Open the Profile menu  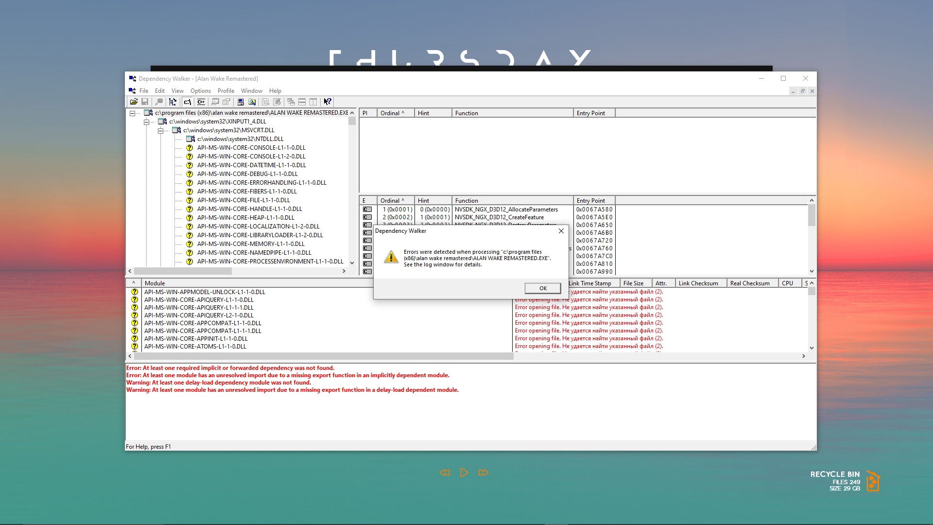225,91
